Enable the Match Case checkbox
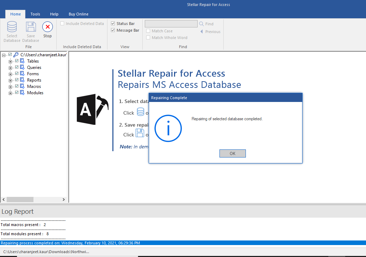The image size is (366, 257). click(148, 31)
